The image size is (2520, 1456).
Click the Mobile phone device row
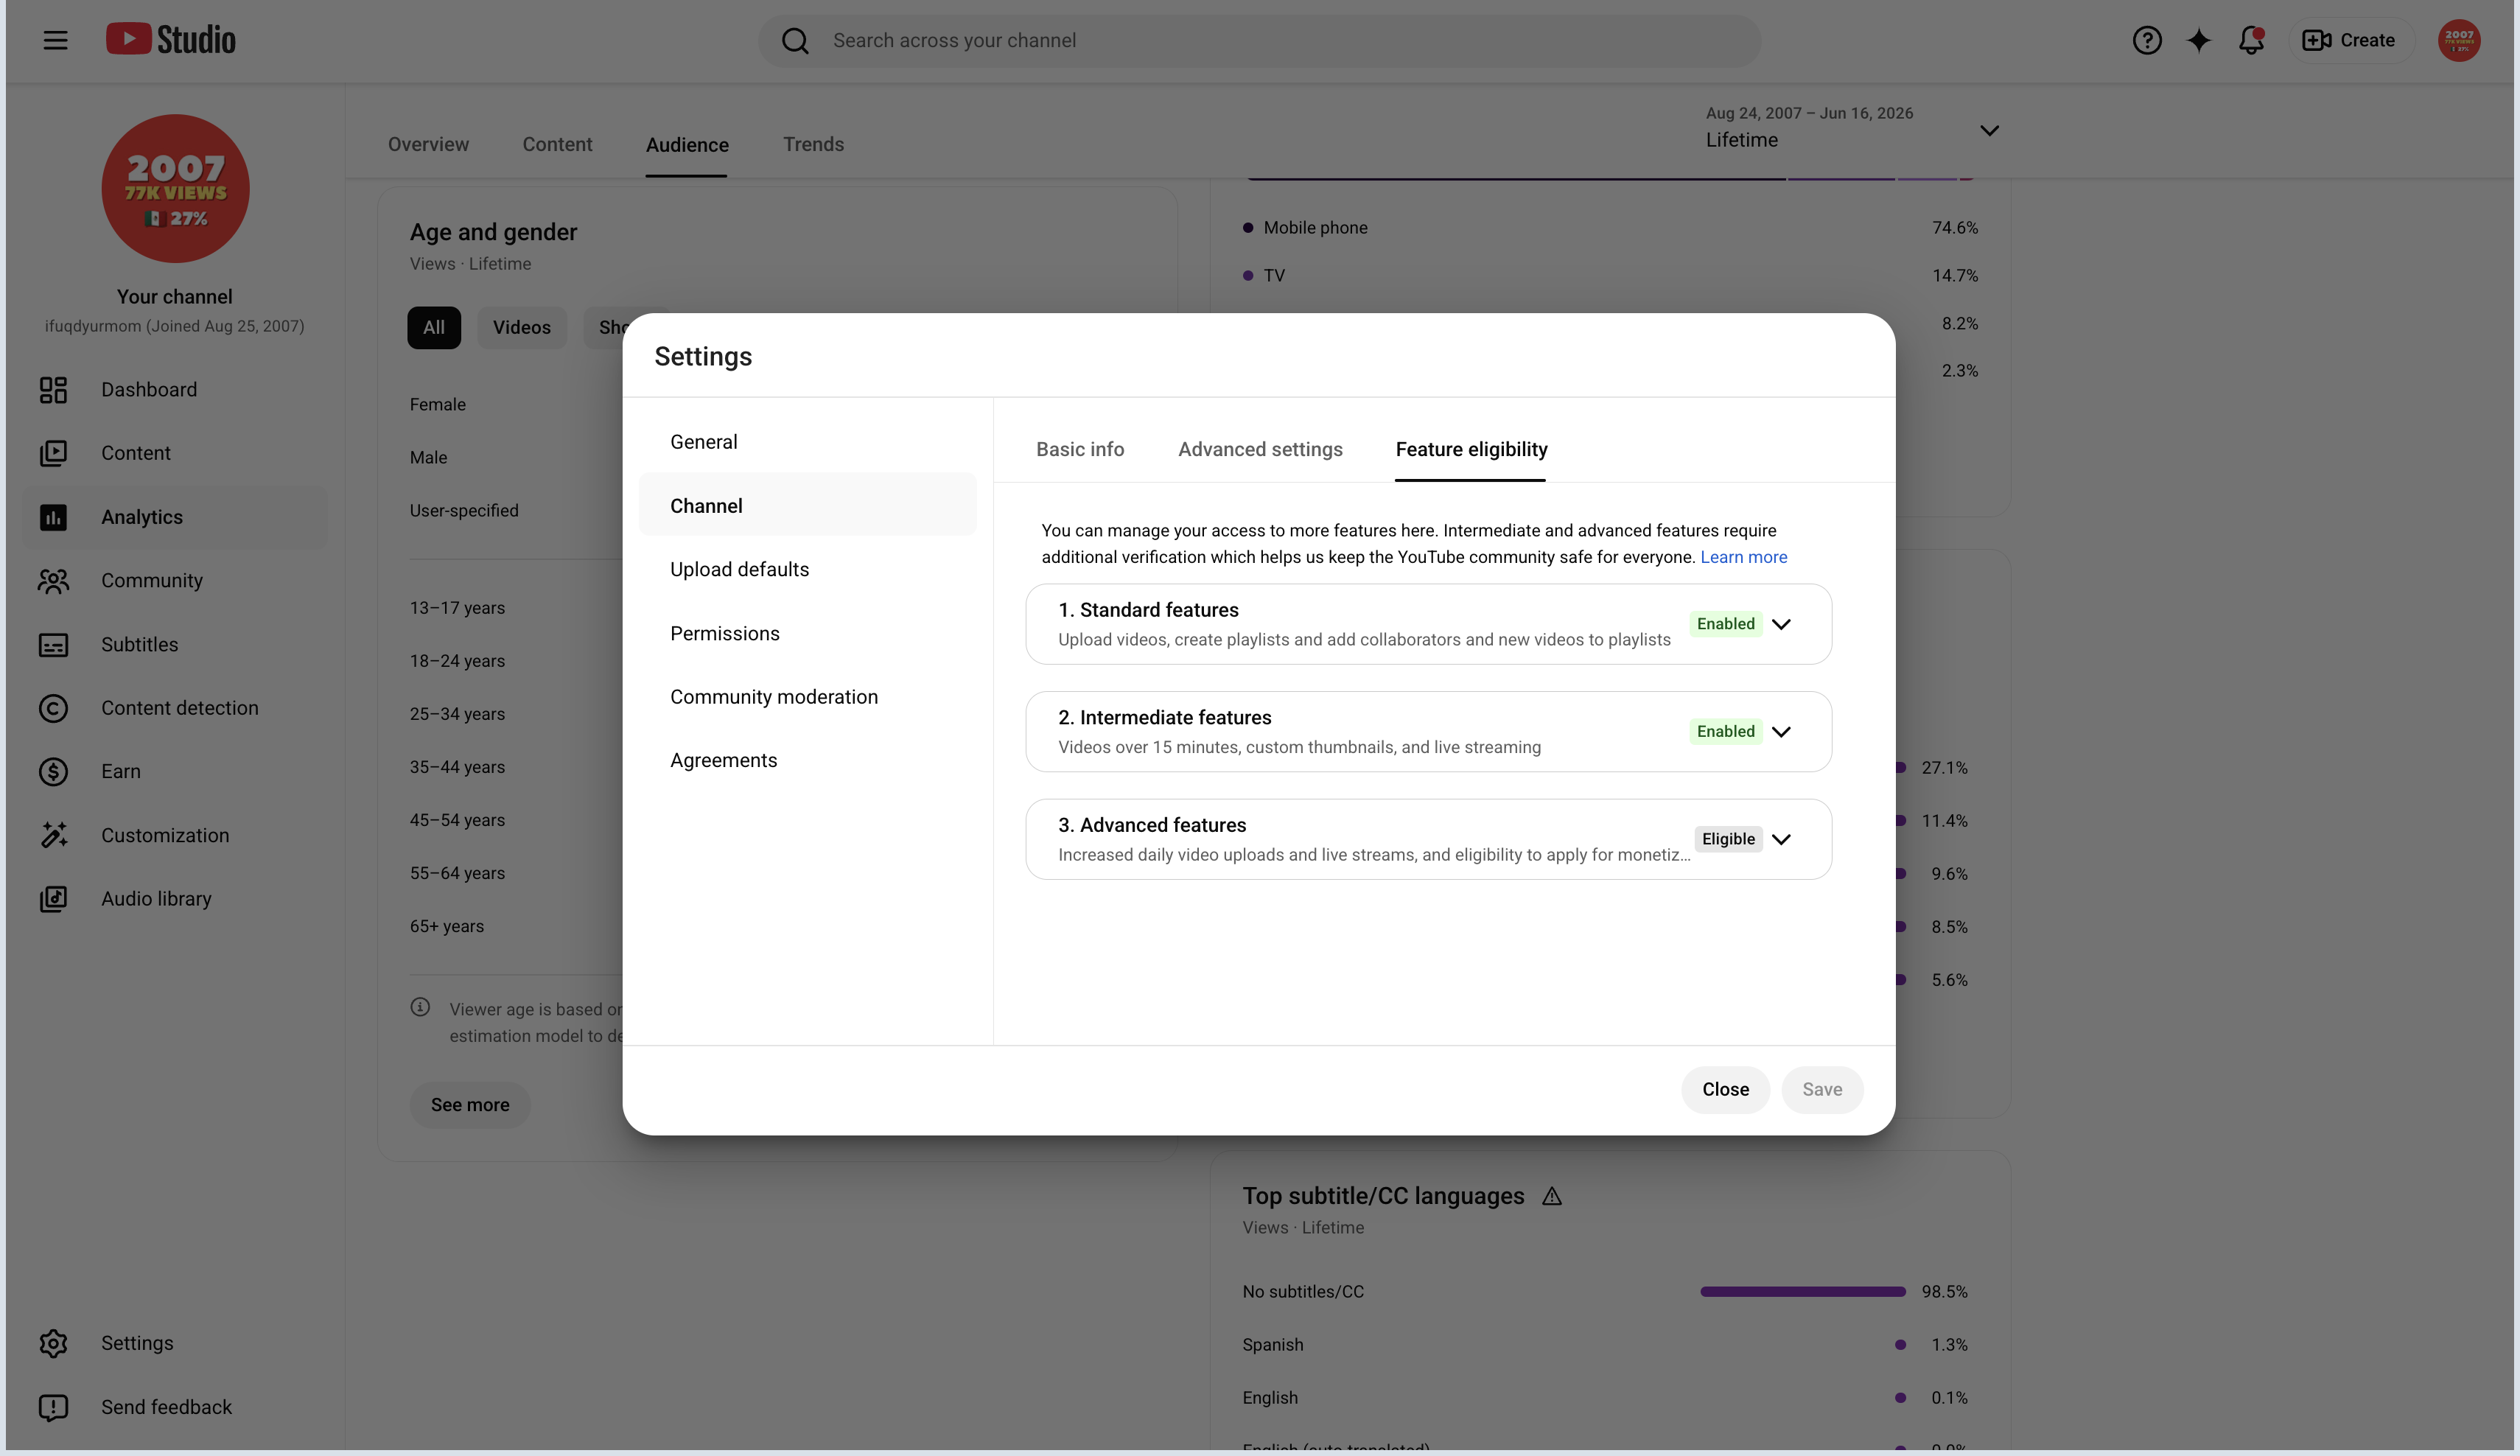click(1610, 228)
